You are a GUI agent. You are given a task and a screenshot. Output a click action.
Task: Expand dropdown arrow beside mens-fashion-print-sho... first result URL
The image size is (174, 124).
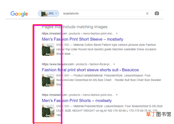click(x=117, y=33)
